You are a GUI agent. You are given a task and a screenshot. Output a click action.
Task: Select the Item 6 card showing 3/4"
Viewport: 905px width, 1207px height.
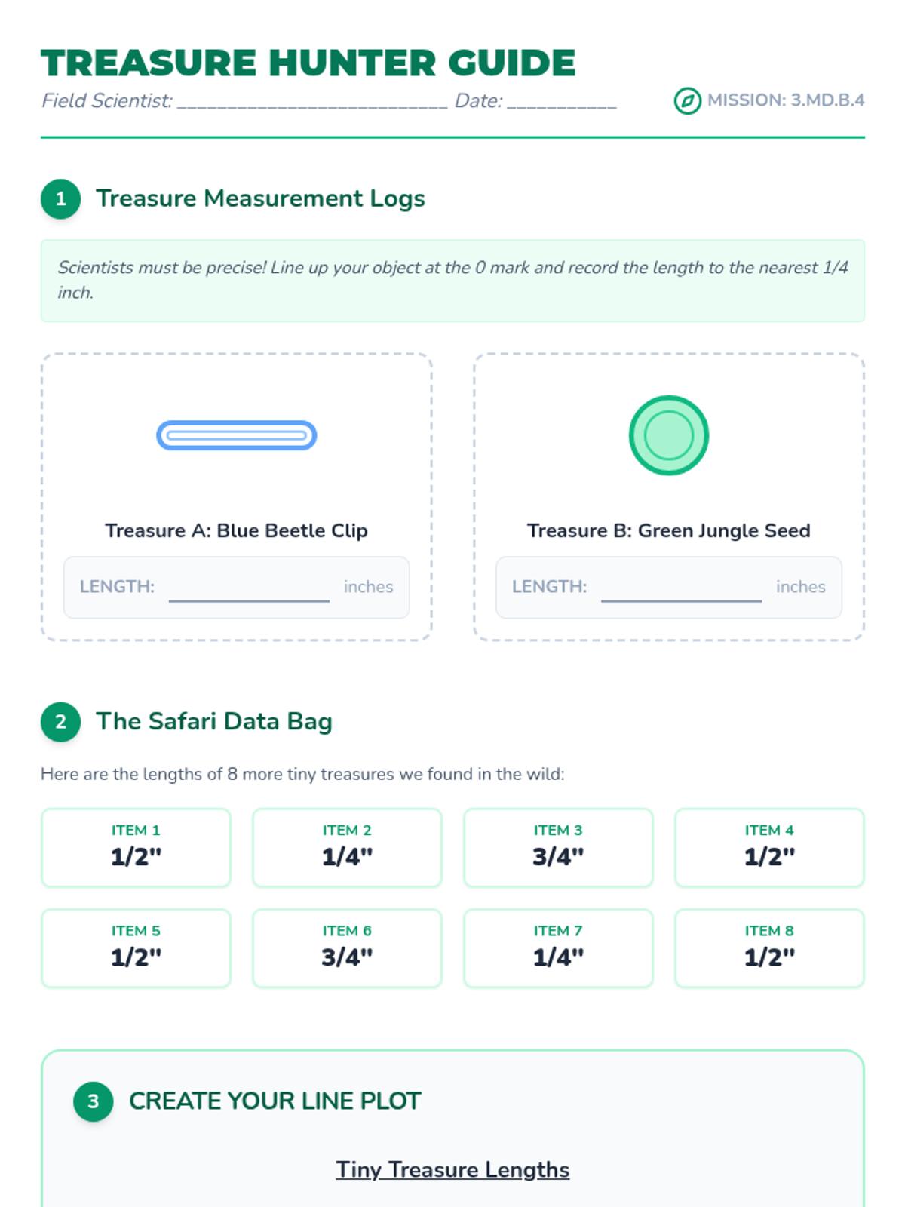coord(347,948)
